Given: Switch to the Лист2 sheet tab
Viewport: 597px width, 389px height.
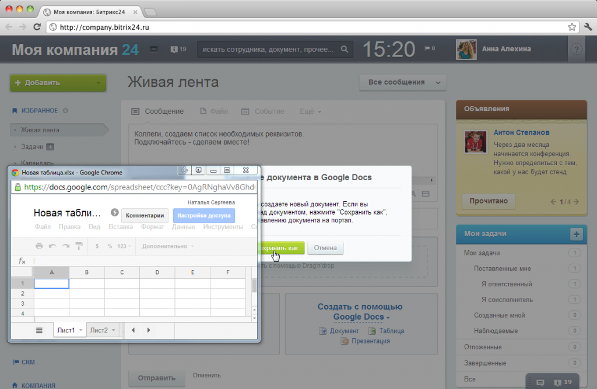Looking at the screenshot, I should [x=99, y=330].
